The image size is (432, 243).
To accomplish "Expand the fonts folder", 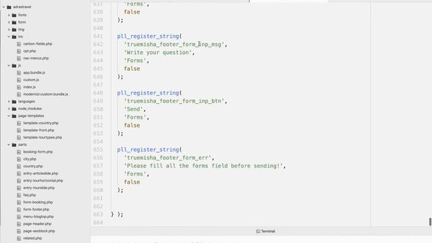I will (9, 15).
